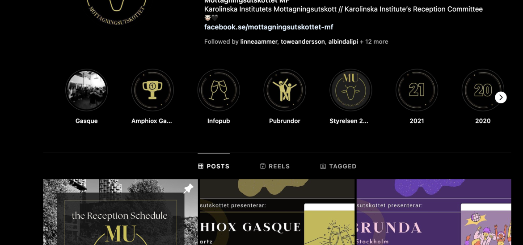
Task: View follower linneaammer's profile
Action: 258,41
